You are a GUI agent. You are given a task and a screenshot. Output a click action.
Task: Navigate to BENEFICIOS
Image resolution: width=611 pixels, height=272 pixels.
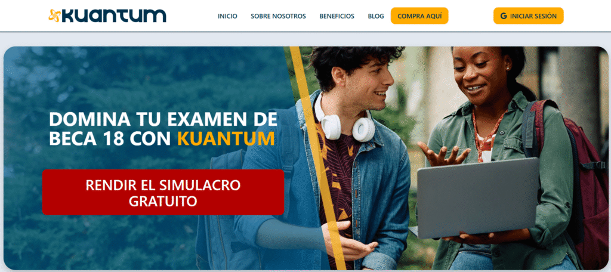pyautogui.click(x=337, y=16)
